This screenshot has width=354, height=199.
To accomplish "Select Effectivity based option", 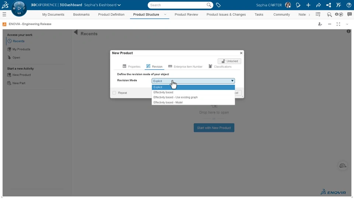I will 193,92.
